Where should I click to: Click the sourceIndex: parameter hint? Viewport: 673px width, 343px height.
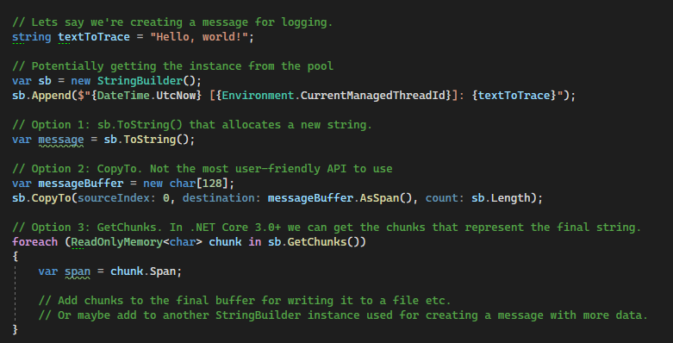click(116, 198)
